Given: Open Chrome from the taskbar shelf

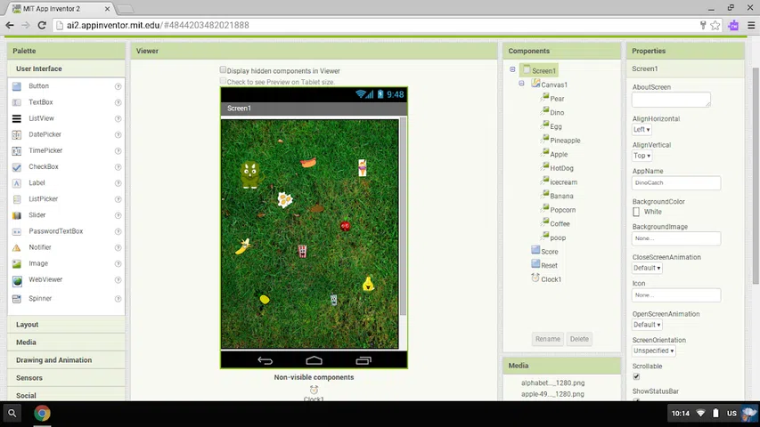Looking at the screenshot, I should click(42, 414).
